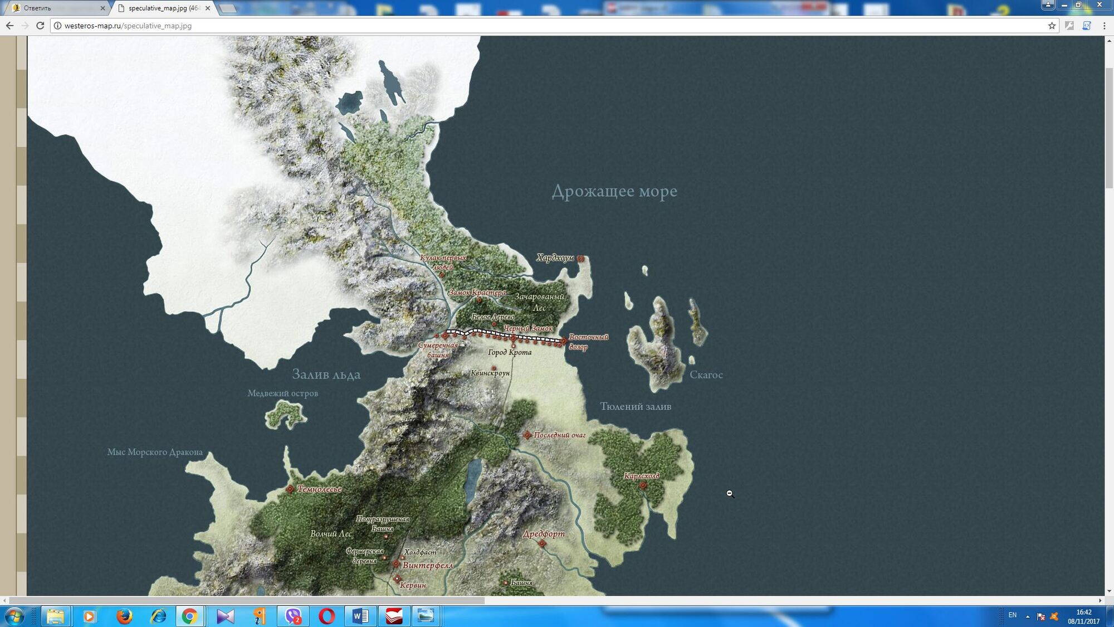Open Viber from the taskbar

(x=293, y=616)
